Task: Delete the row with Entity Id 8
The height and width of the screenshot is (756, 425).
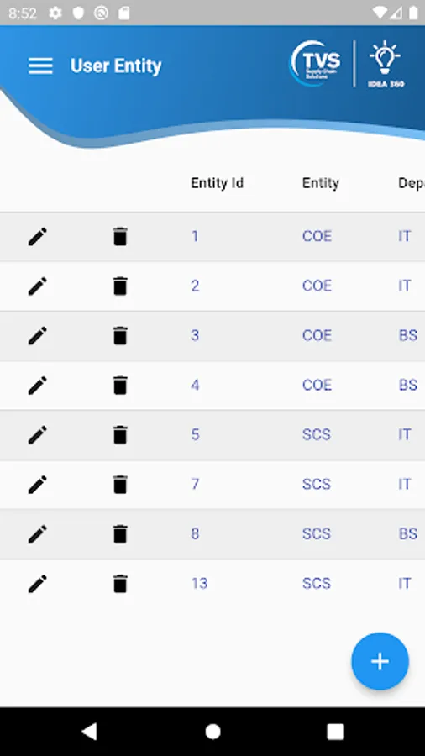Action: (120, 534)
